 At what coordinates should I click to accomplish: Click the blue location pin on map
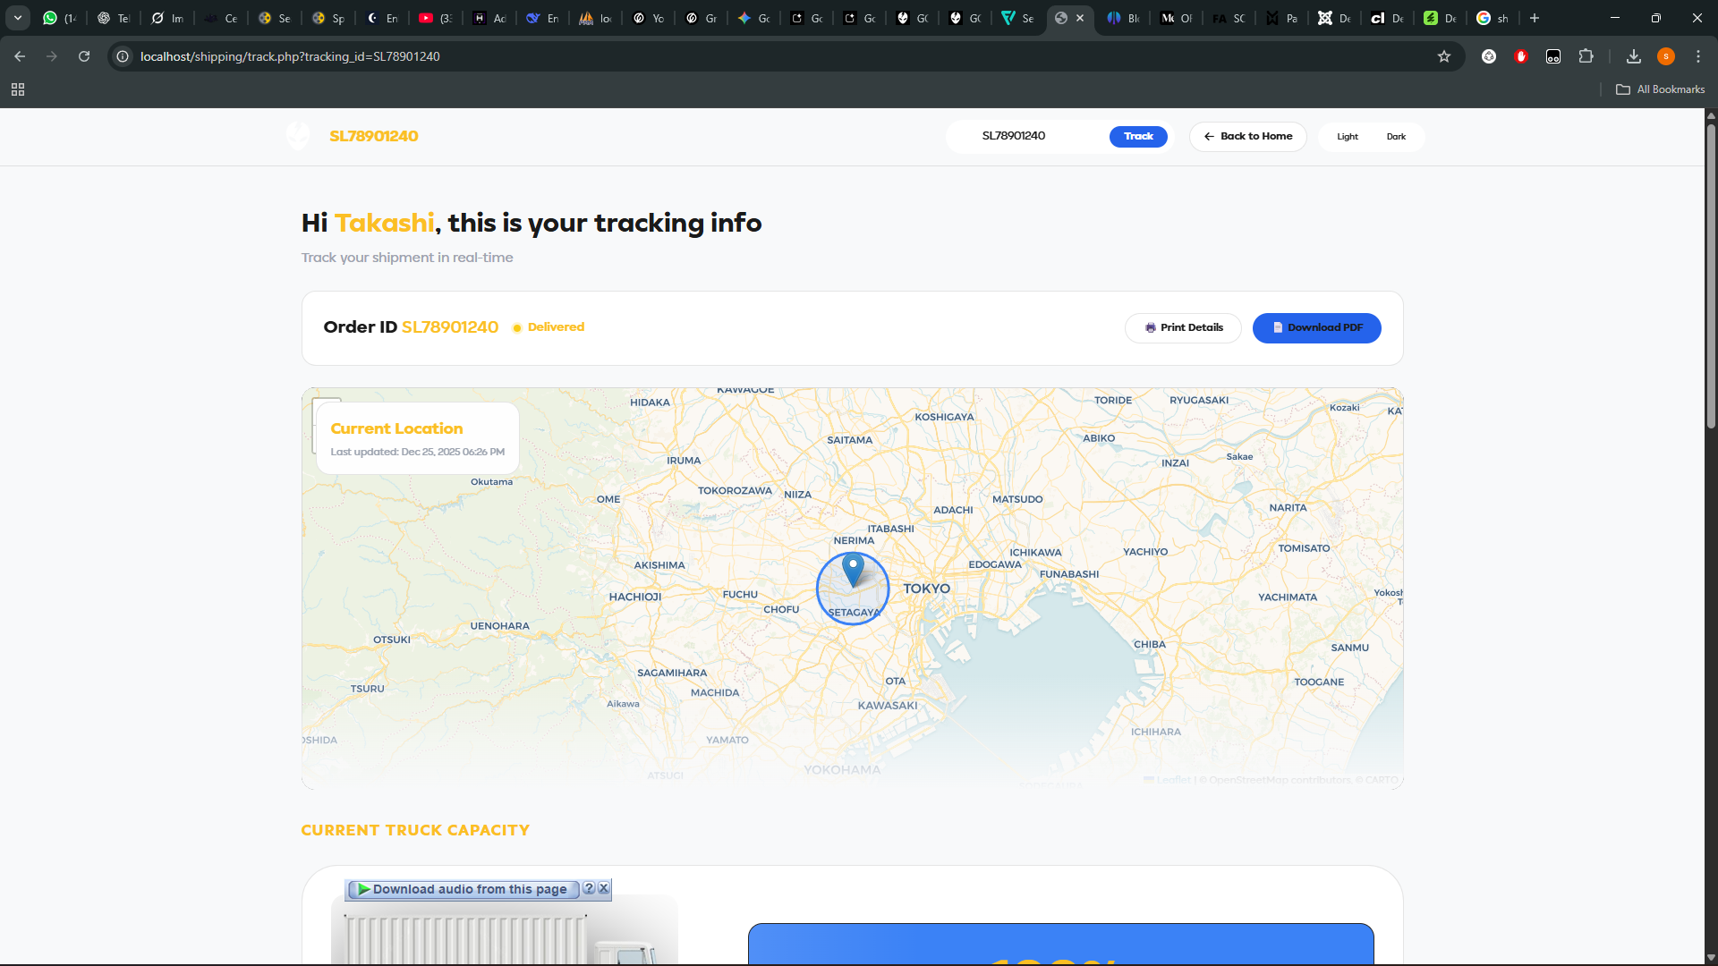pyautogui.click(x=853, y=569)
